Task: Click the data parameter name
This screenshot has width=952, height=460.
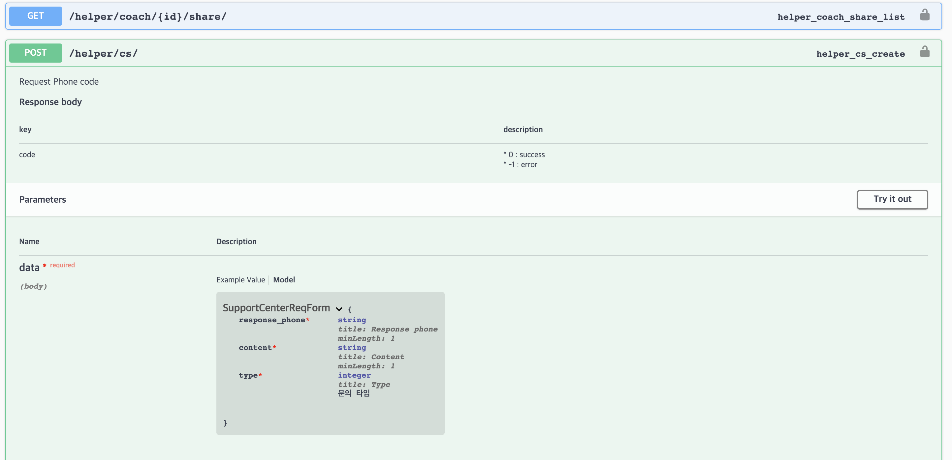Action: 29,268
